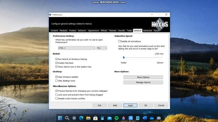The image size is (218, 122).
Task: Select the Themes tab
Action: tap(112, 30)
